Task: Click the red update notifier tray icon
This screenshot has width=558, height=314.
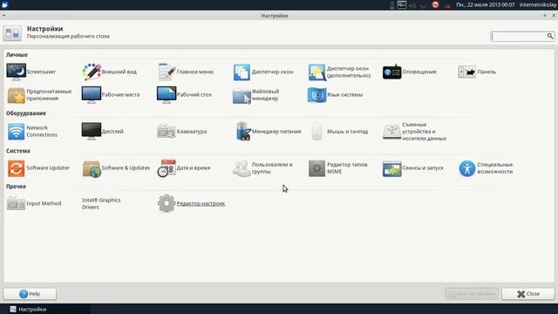Action: pyautogui.click(x=435, y=4)
